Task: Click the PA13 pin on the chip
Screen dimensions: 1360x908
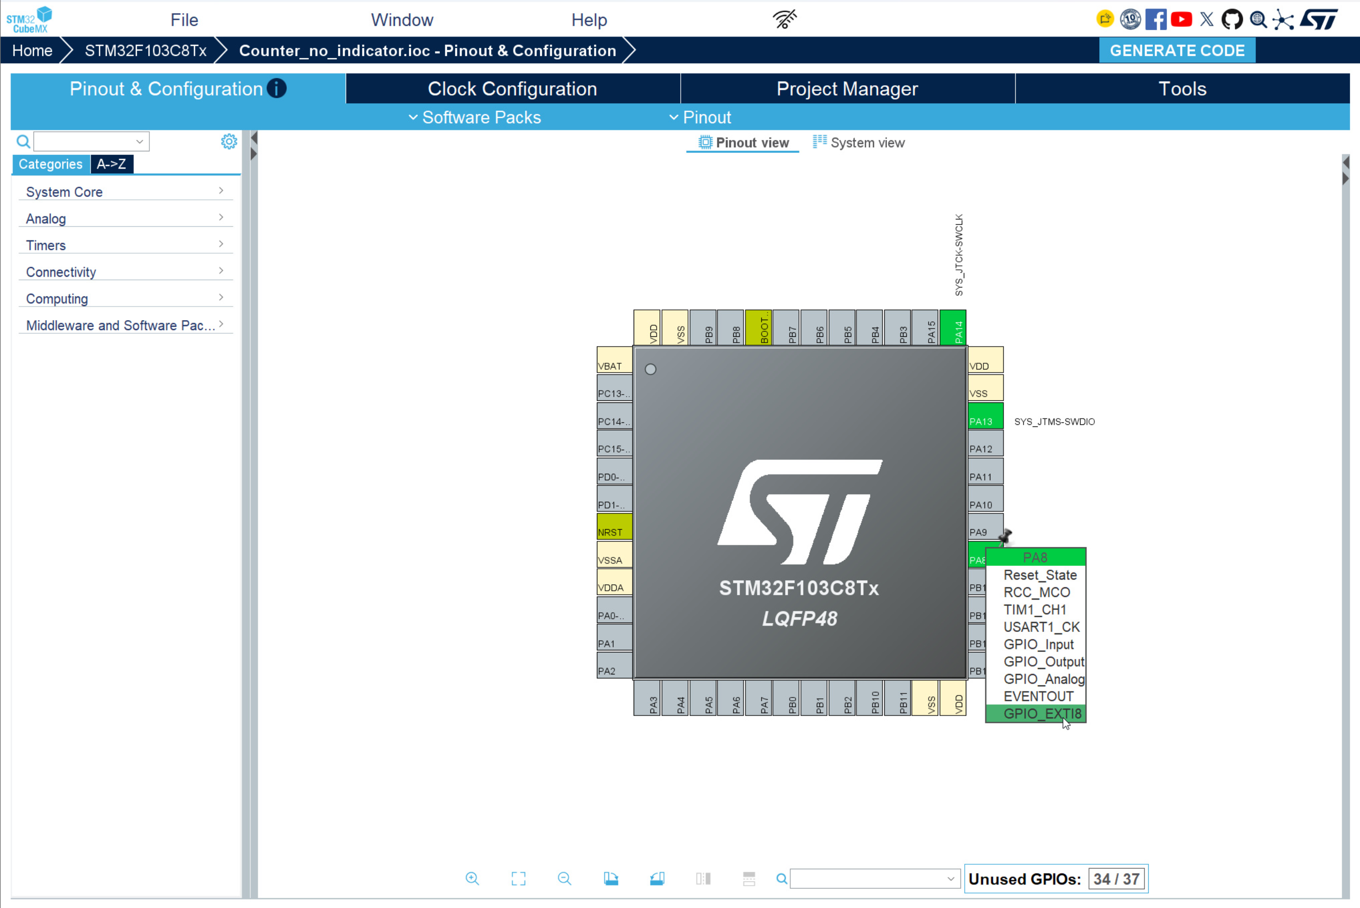Action: 985,416
